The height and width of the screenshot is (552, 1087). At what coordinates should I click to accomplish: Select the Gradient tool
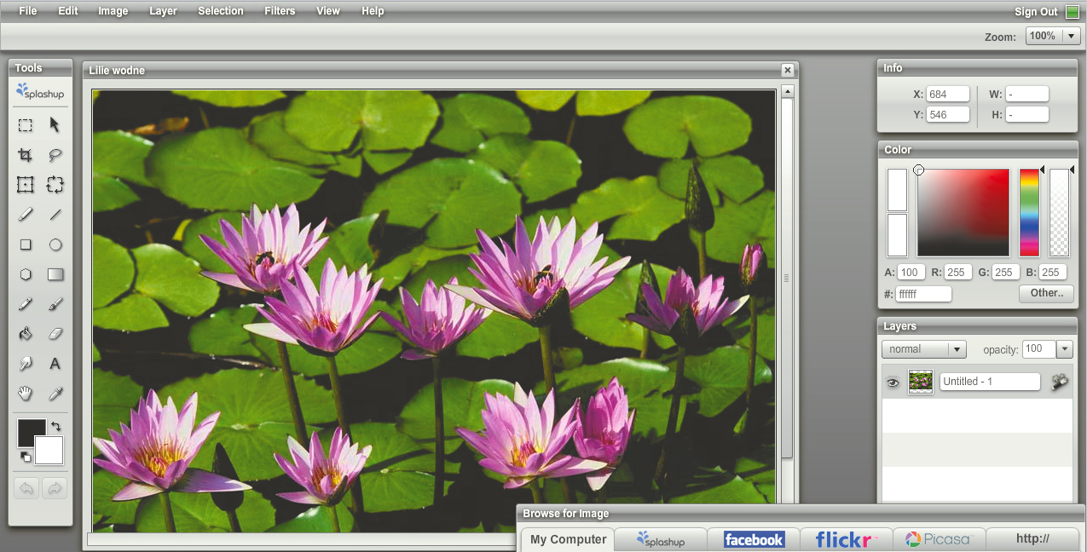point(55,274)
